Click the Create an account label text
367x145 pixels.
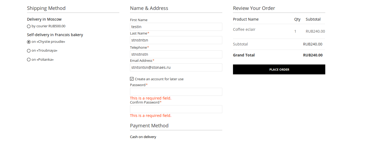[x=159, y=79]
